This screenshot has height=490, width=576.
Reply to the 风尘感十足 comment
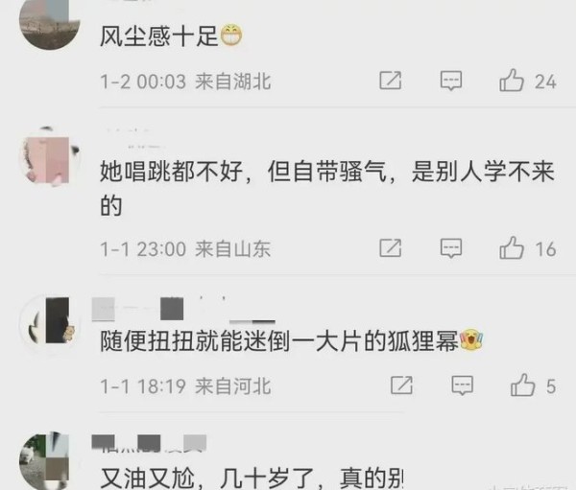[x=451, y=81]
